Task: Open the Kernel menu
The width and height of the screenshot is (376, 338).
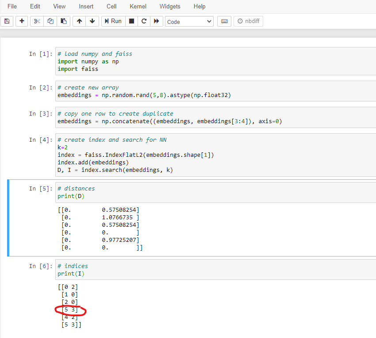Action: tap(138, 7)
